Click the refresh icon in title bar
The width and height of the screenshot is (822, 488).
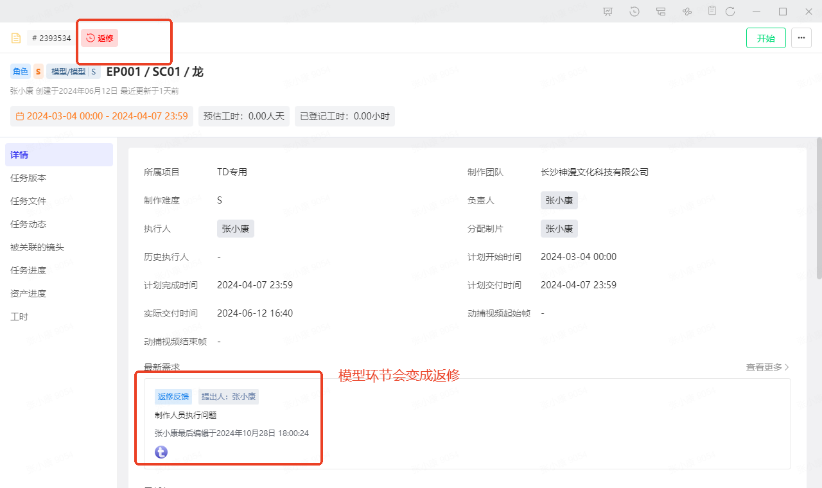coord(730,12)
